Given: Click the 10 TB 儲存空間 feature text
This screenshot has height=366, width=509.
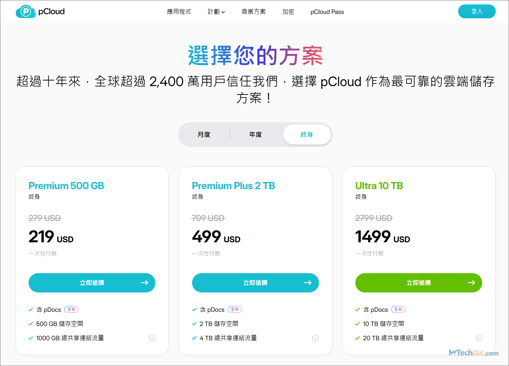Looking at the screenshot, I should pyautogui.click(x=383, y=324).
